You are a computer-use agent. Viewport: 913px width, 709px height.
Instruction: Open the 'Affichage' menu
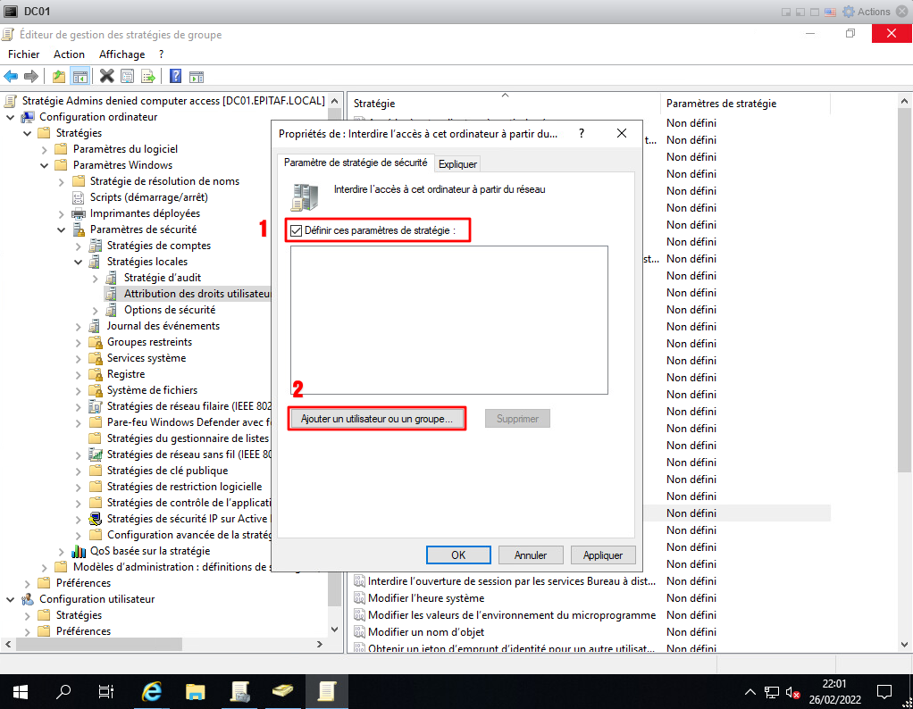coord(121,54)
